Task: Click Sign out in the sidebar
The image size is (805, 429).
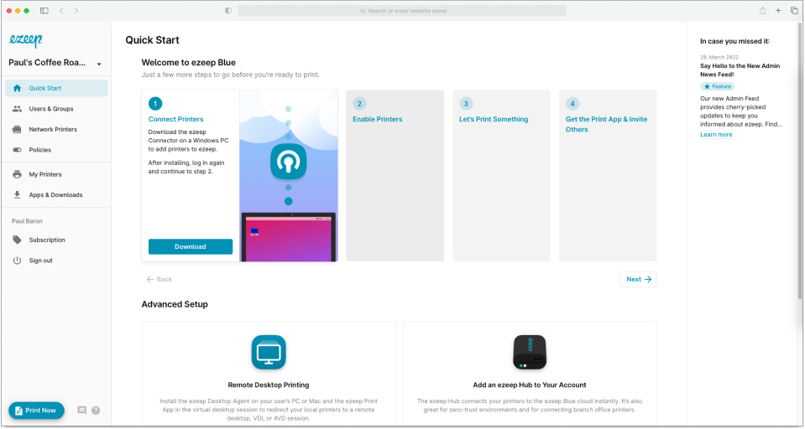Action: [56, 261]
